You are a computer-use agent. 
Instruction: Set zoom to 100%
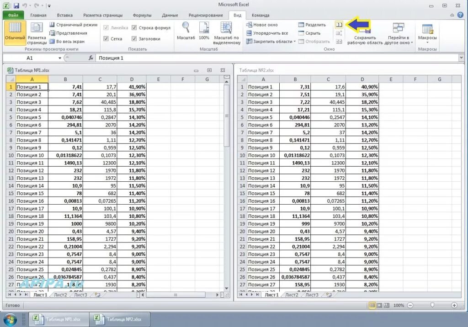204,31
